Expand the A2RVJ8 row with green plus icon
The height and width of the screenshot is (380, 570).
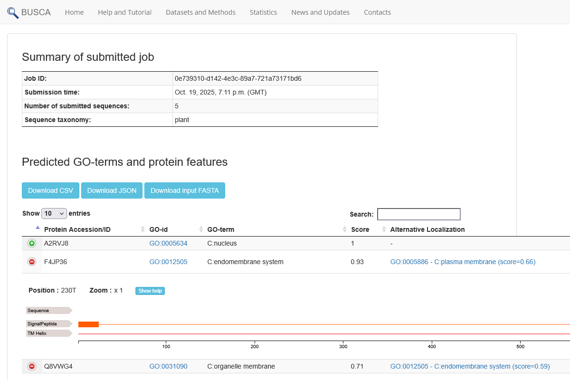click(x=31, y=243)
